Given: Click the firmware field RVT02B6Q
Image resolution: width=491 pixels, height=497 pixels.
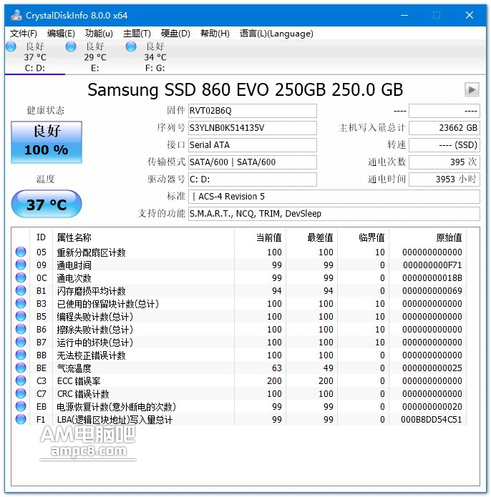Looking at the screenshot, I should pos(253,111).
